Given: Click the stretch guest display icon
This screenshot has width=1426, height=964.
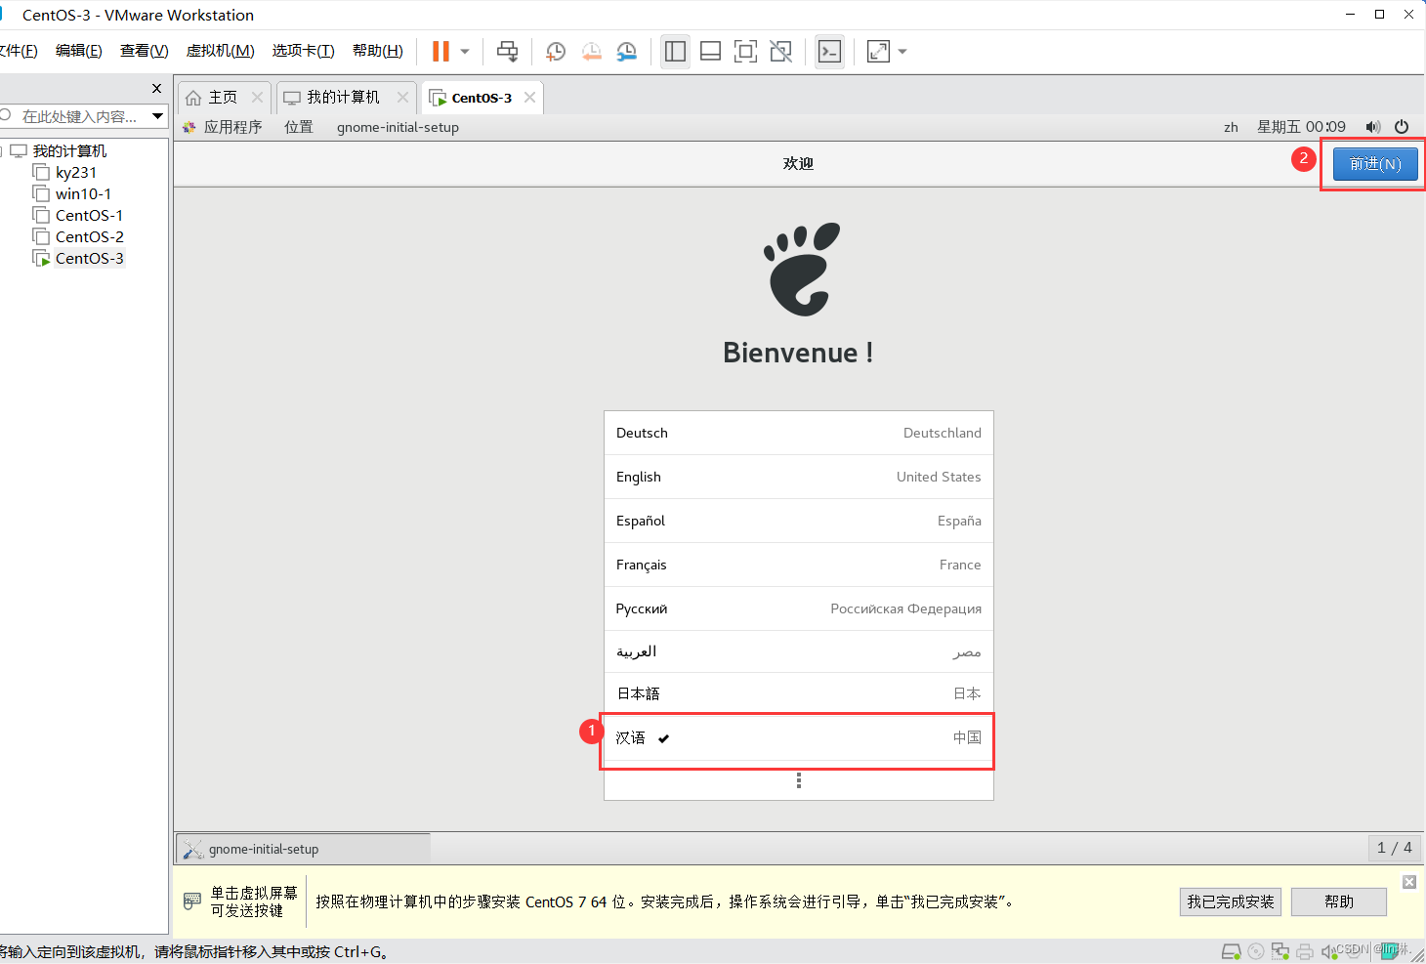Looking at the screenshot, I should 878,52.
